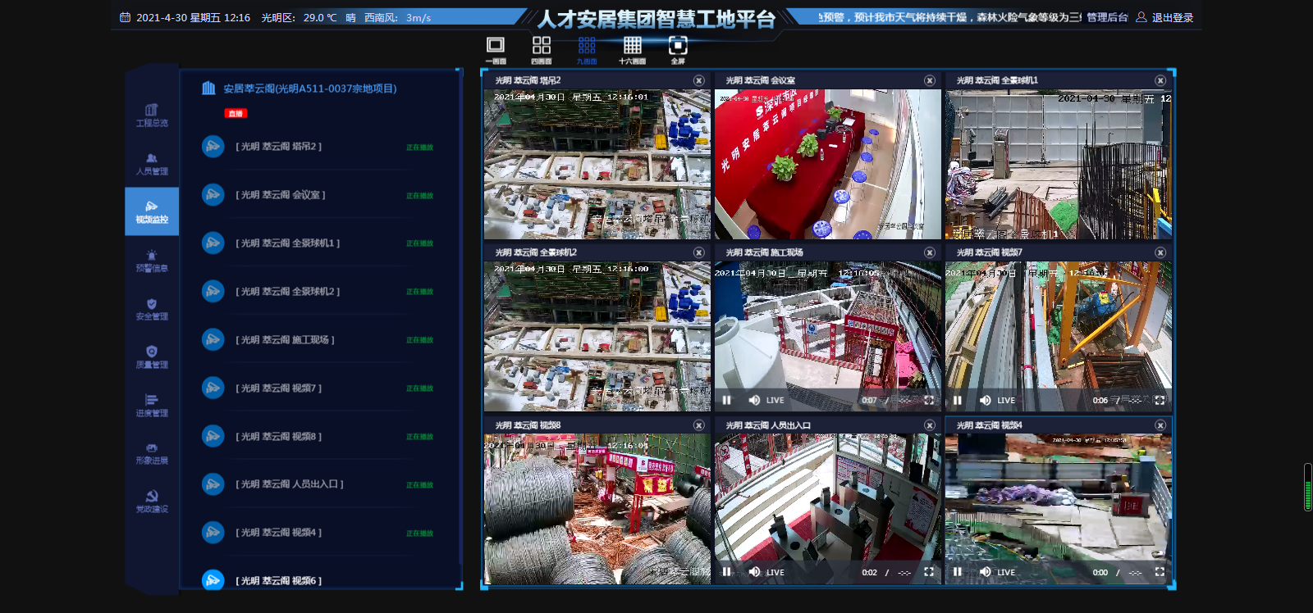Mute audio on 视频7 video
The width and height of the screenshot is (1313, 613).
(985, 400)
